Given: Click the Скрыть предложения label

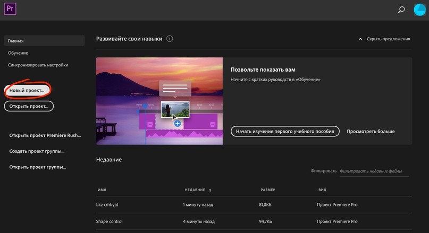Looking at the screenshot, I should point(388,39).
